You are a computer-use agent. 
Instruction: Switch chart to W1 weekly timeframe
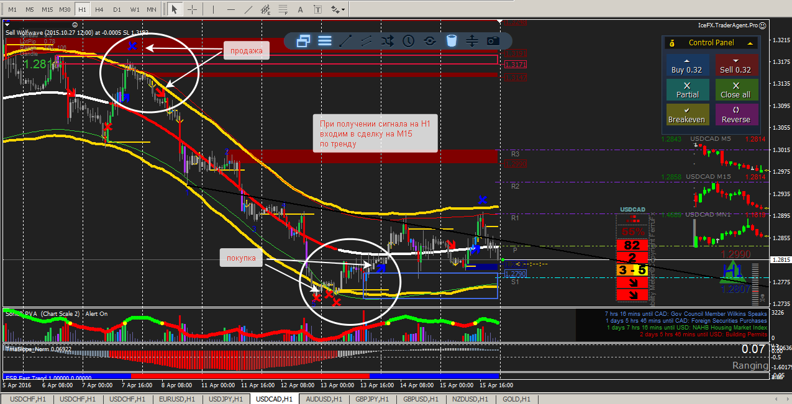135,9
